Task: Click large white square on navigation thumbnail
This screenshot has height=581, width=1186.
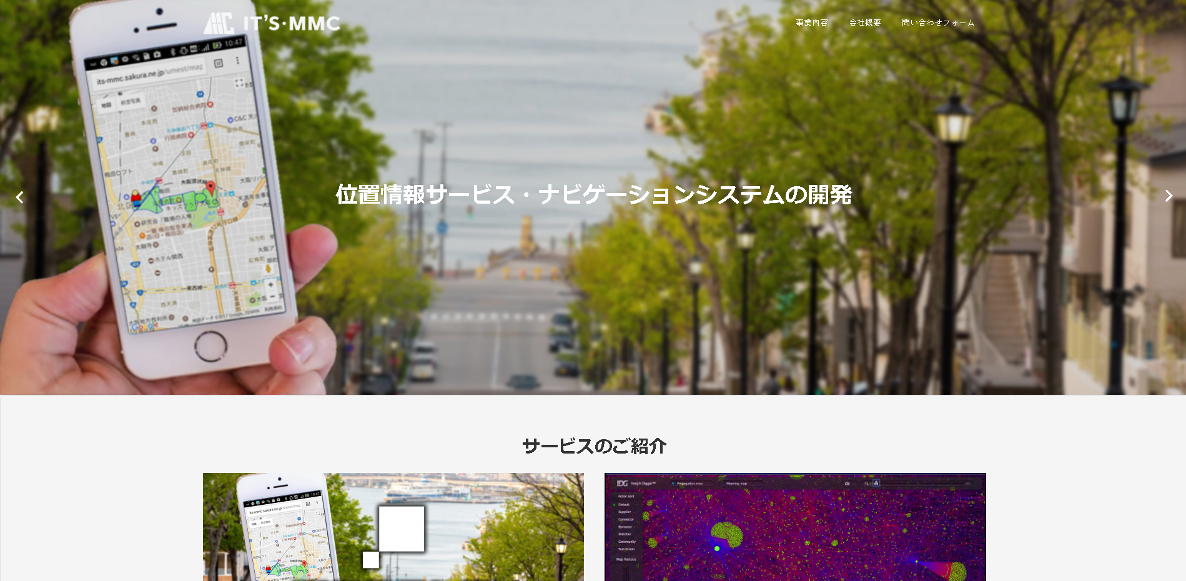Action: click(x=401, y=529)
